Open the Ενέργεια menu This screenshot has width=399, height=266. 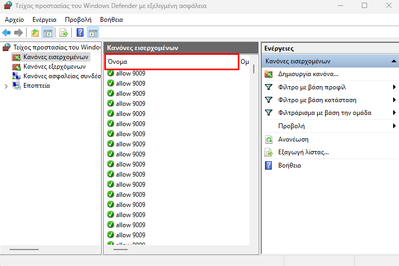coord(45,20)
